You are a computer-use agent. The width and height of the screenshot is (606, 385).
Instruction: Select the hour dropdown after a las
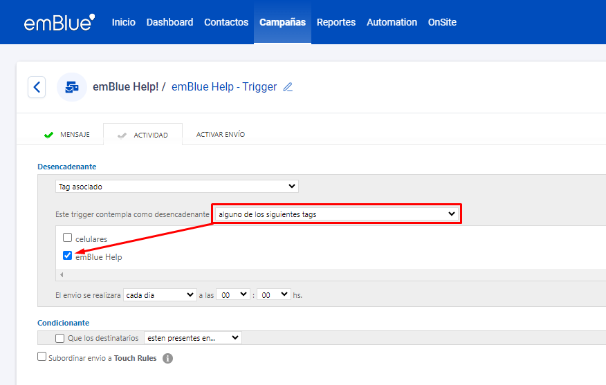tap(233, 295)
